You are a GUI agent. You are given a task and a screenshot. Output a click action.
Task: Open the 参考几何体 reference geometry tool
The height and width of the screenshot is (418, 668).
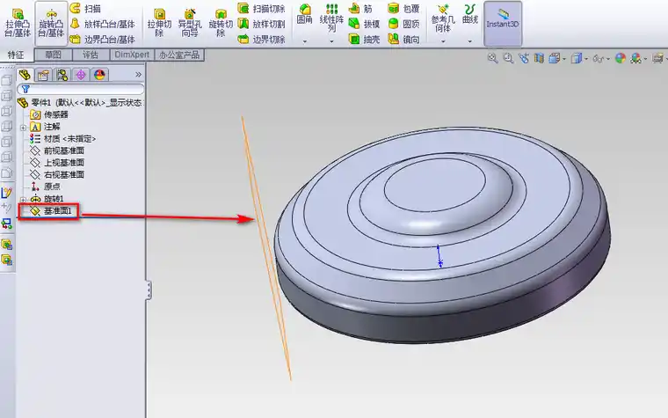point(443,18)
